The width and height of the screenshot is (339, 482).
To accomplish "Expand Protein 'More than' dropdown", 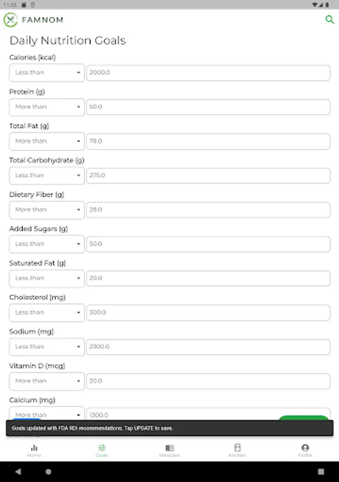I will (x=47, y=107).
